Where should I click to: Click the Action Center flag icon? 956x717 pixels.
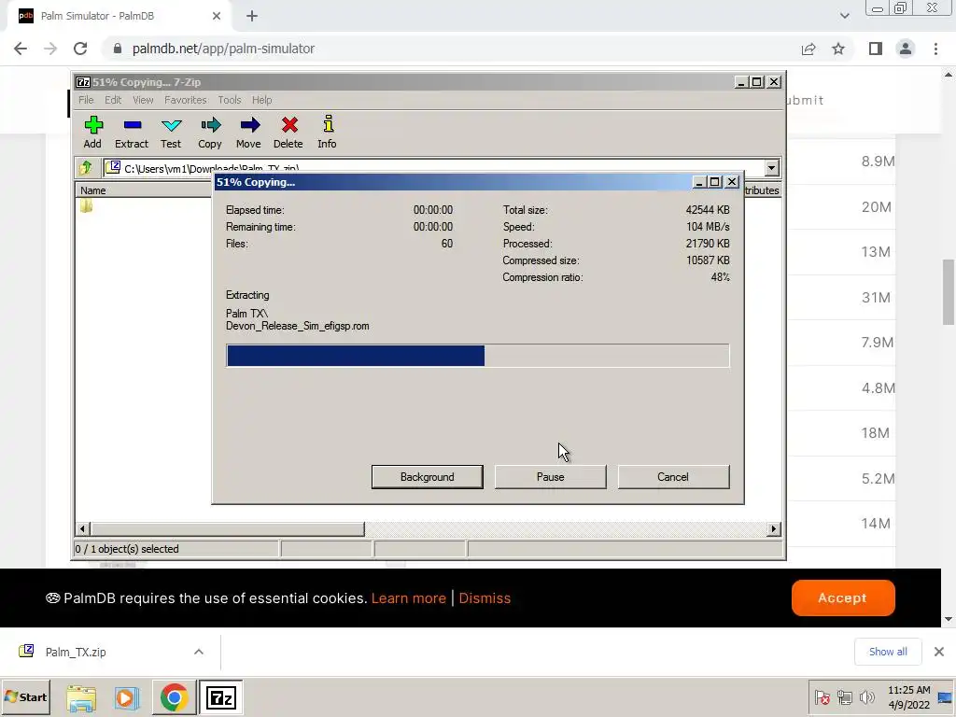pos(822,696)
